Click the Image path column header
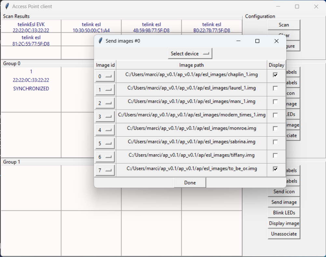Image resolution: width=326 pixels, height=257 pixels. [x=192, y=65]
